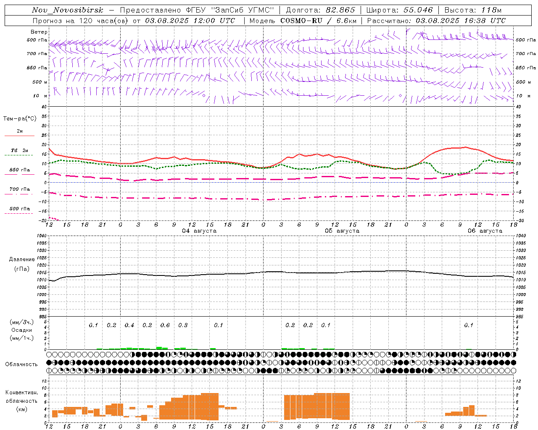Screen dimensions: 538x430
Task: Click the "Облачность" cloud cover label
Action: [x=21, y=364]
